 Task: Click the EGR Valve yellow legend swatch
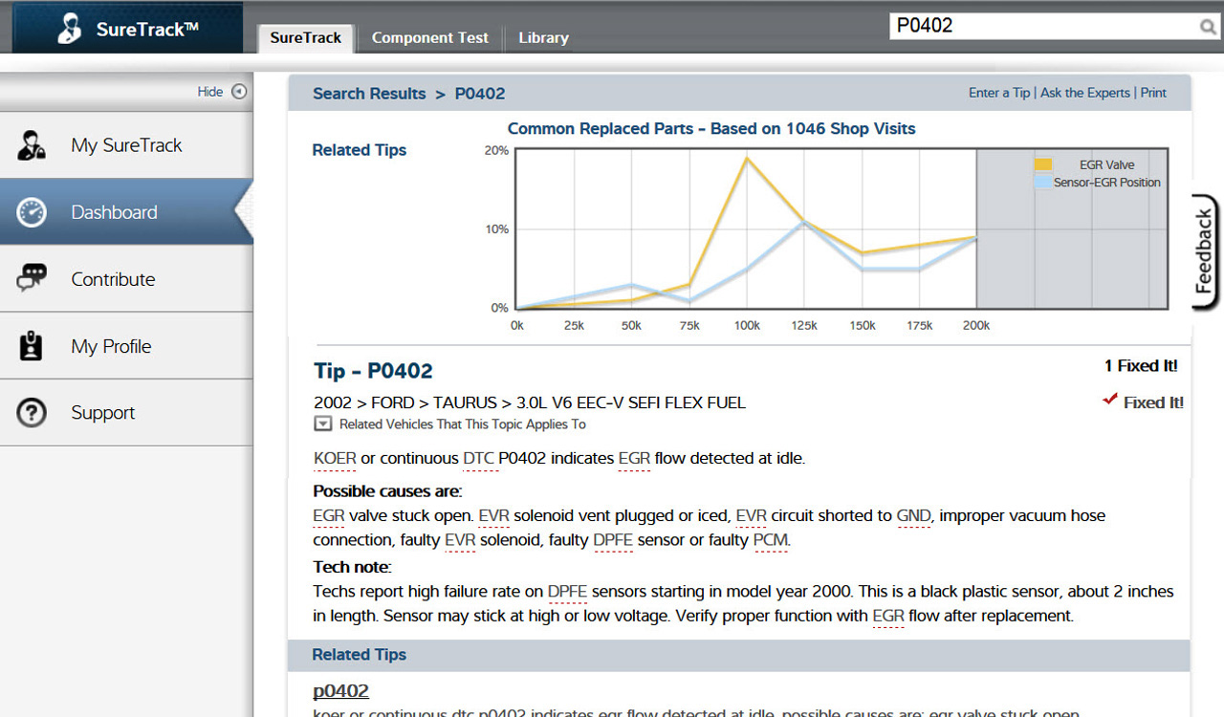[x=1043, y=165]
